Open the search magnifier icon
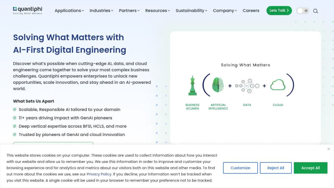The width and height of the screenshot is (334, 188). coord(315,11)
